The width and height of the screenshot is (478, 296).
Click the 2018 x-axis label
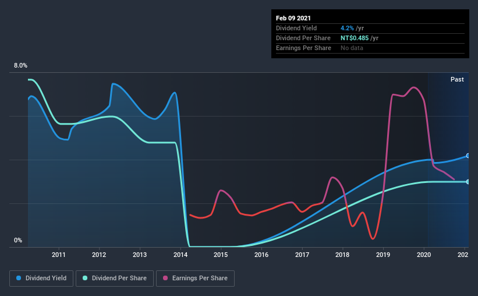pos(342,255)
